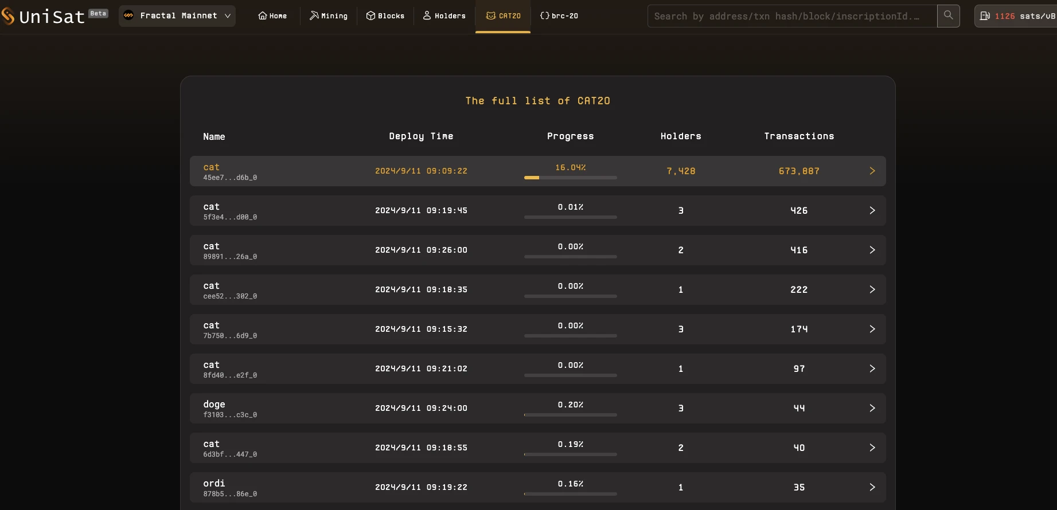The image size is (1057, 510).
Task: Click the Holders person icon
Action: pyautogui.click(x=427, y=15)
